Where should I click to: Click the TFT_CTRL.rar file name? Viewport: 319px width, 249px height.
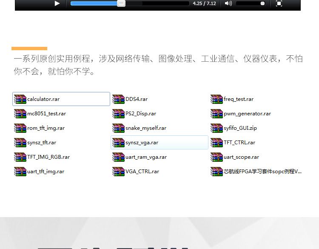[x=239, y=143]
